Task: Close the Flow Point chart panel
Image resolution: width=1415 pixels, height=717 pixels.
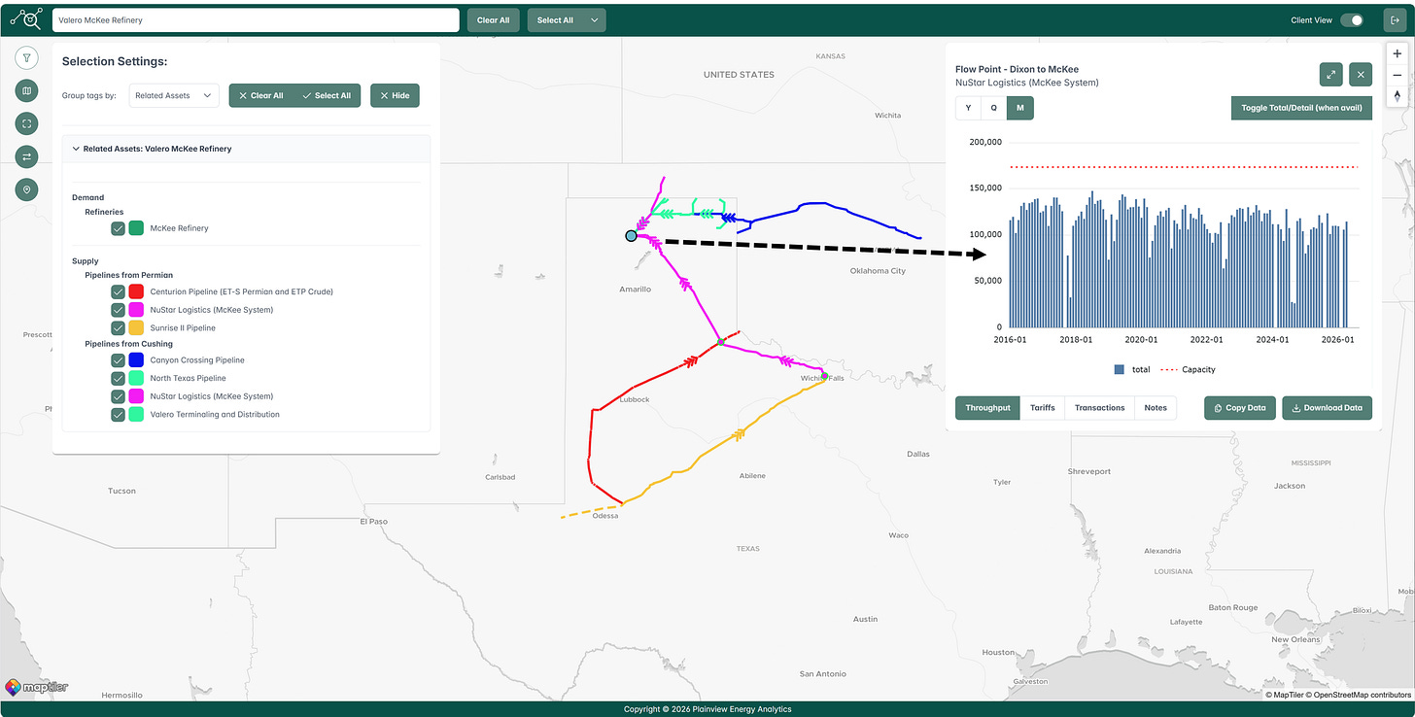Action: (x=1361, y=74)
